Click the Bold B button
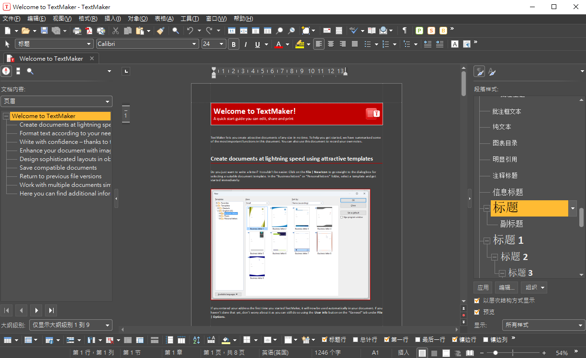The image size is (586, 358). [x=234, y=44]
